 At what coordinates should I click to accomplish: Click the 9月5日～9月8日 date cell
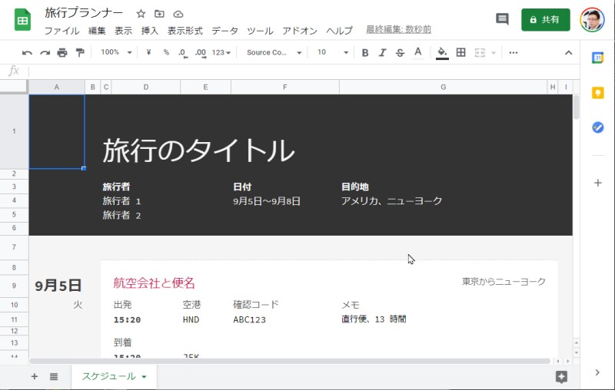267,201
